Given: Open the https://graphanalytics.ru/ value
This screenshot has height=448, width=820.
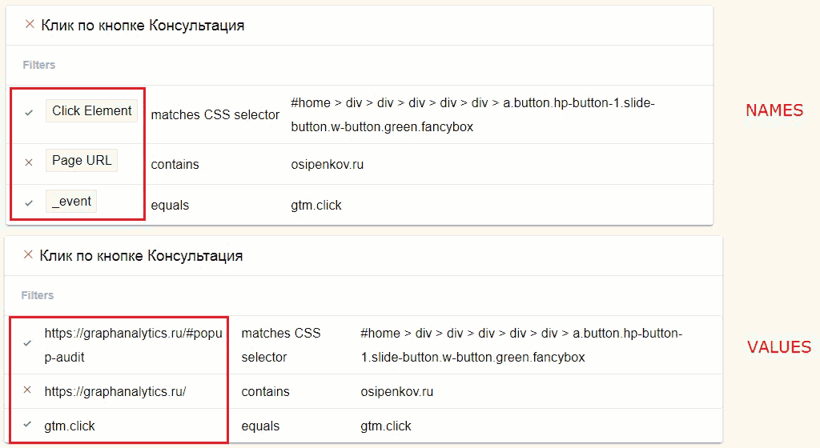Looking at the screenshot, I should coord(115,392).
